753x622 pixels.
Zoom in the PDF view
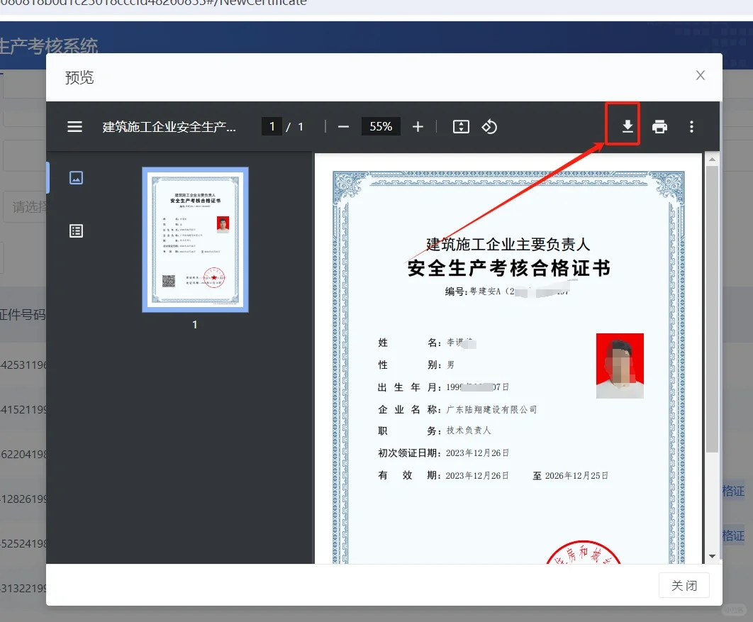point(418,127)
